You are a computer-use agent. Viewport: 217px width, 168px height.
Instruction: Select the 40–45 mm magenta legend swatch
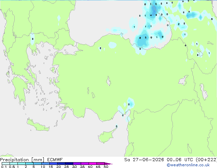[93, 164]
